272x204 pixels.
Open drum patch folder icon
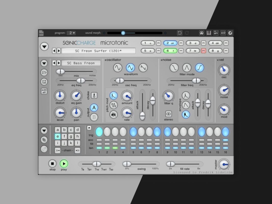(44, 72)
